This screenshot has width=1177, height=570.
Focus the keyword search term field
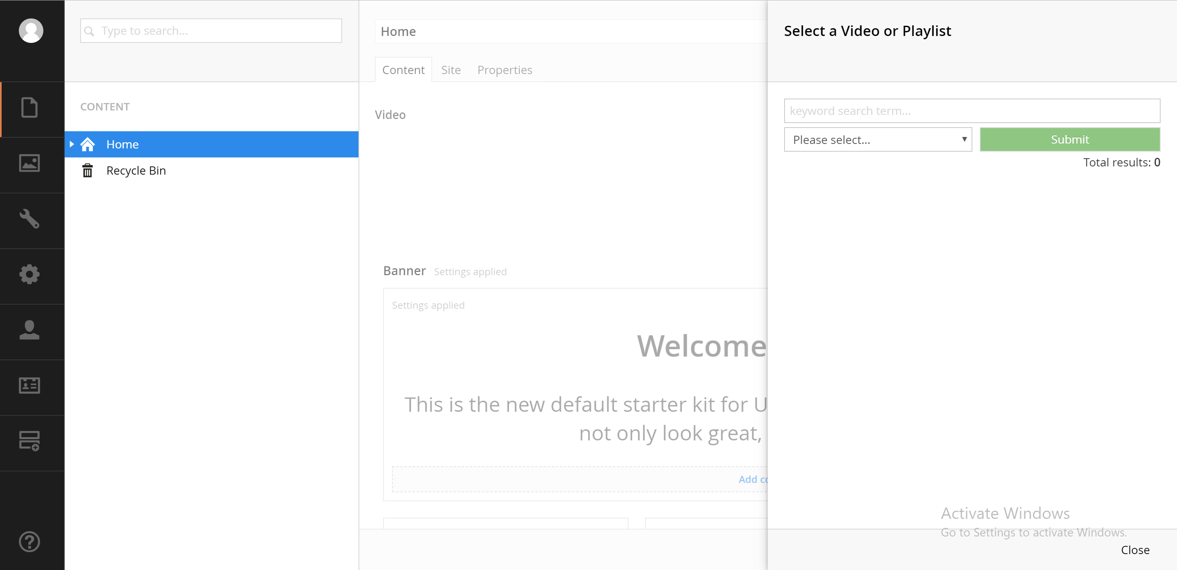click(972, 111)
